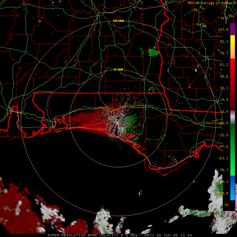Pick the blue segment of the velocity color bar
237x237 pixels.
click(x=233, y=188)
